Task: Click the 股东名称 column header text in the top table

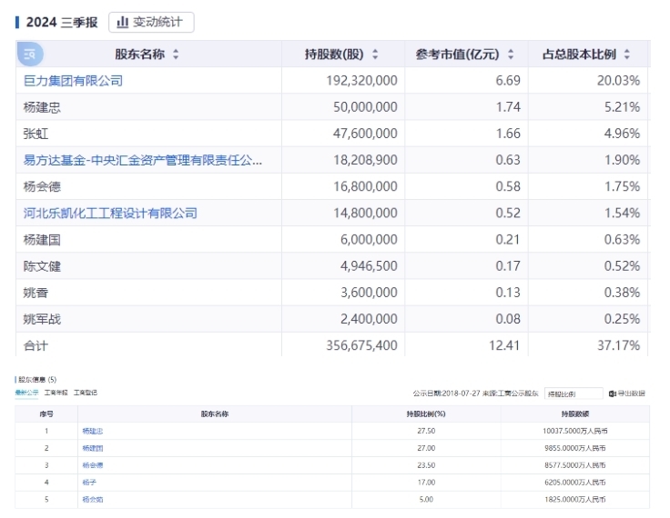Action: (139, 55)
